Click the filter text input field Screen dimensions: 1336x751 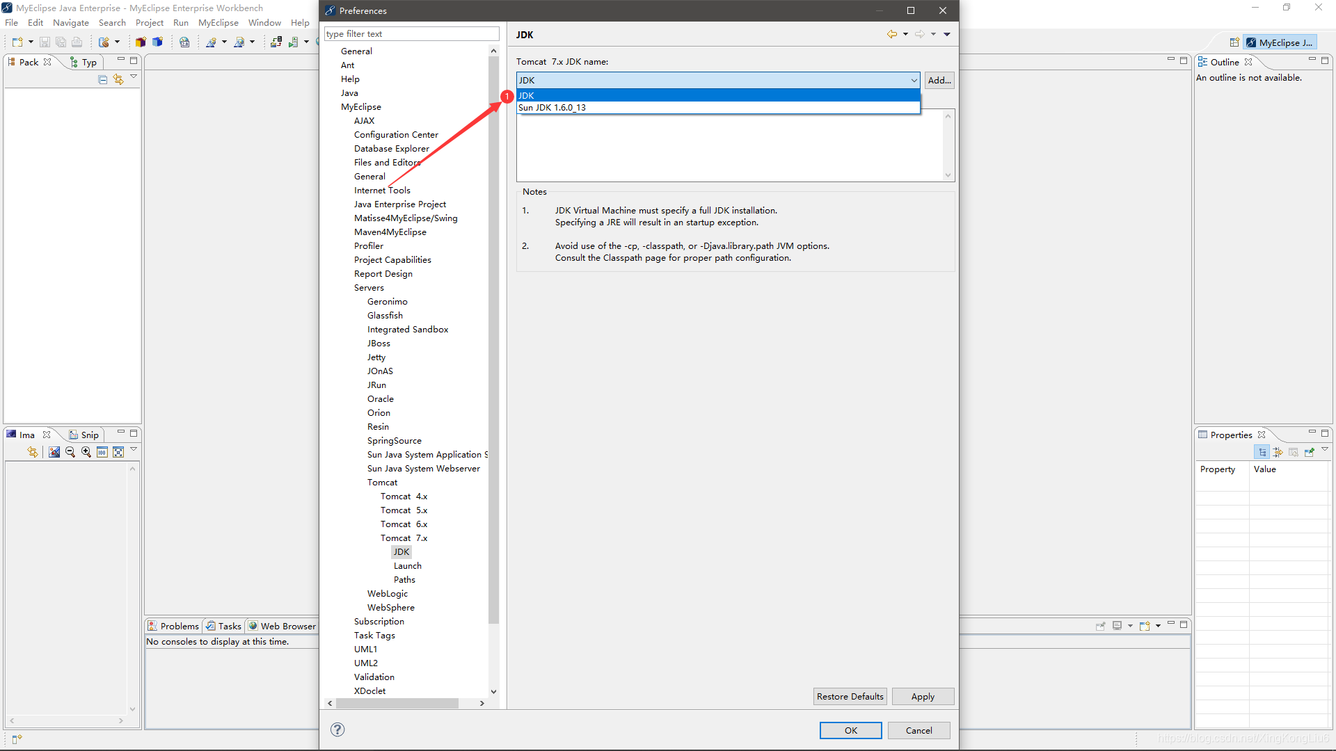click(x=411, y=34)
